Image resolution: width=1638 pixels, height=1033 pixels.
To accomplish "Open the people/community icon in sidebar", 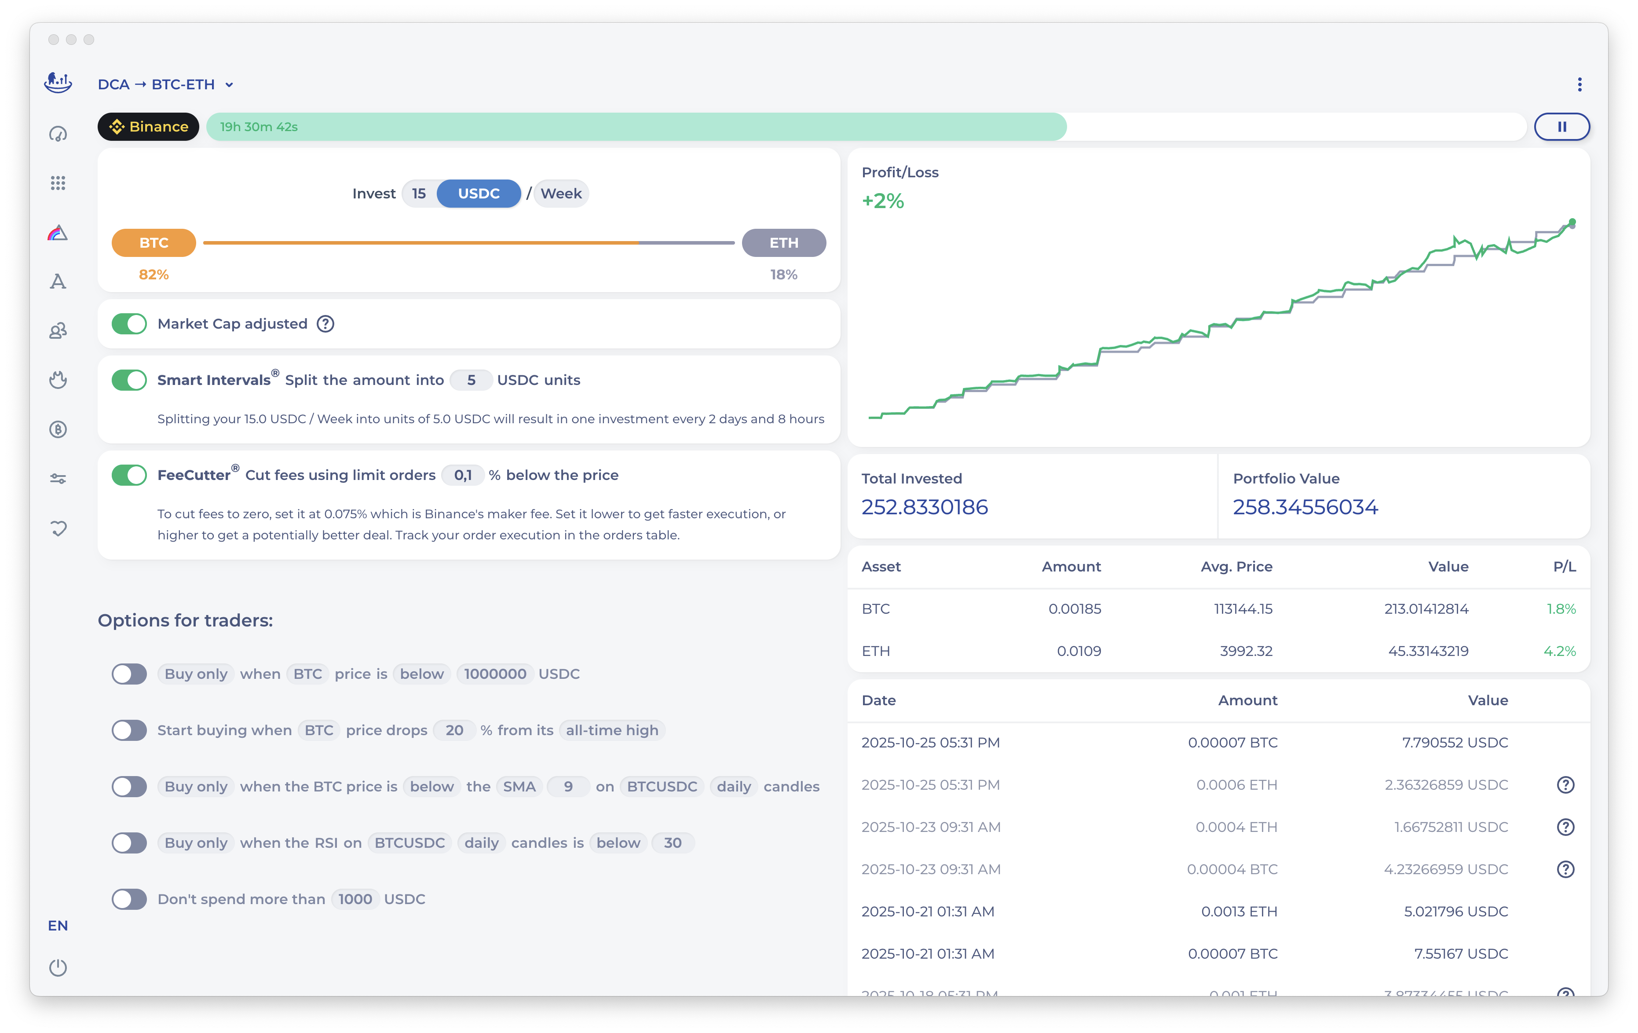I will pos(58,331).
